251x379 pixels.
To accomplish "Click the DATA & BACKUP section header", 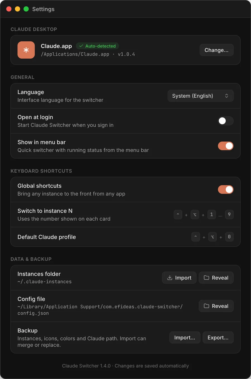I will [x=31, y=259].
